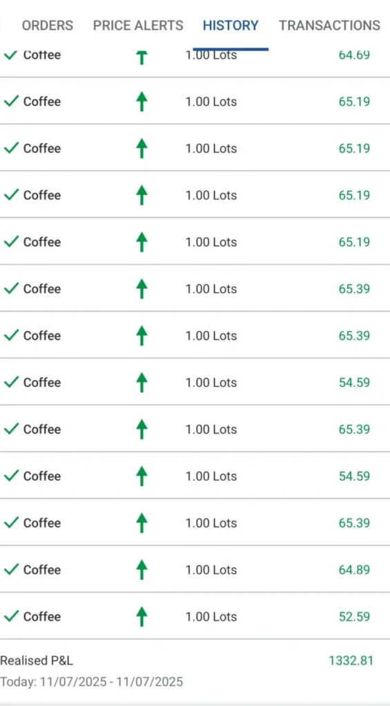Click green up arrow on 64.89 Coffee trade
The width and height of the screenshot is (390, 706).
pos(142,569)
